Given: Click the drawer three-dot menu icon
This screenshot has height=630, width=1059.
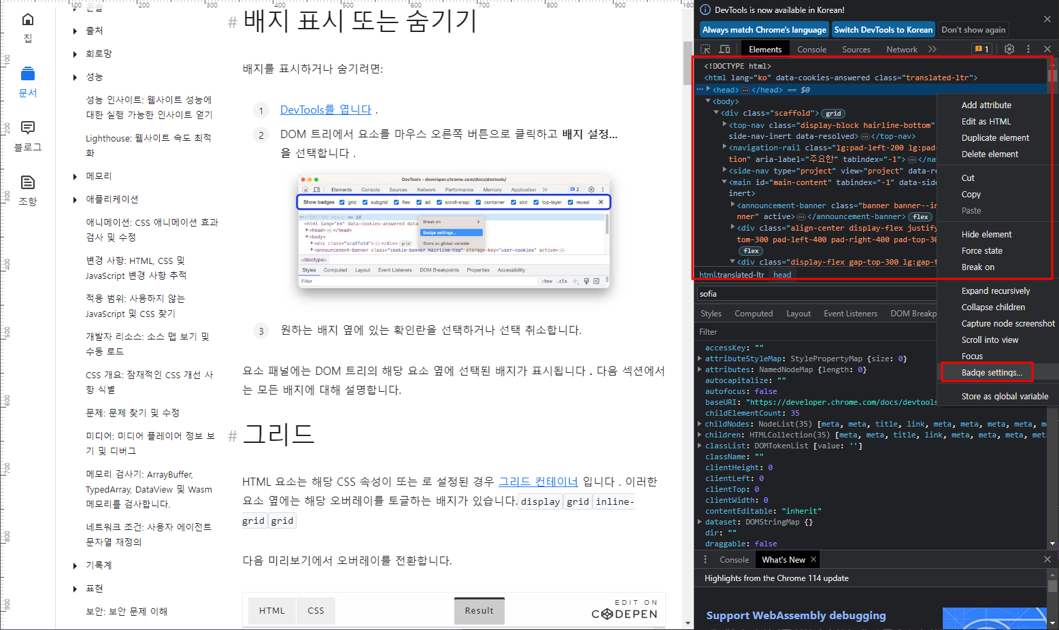Looking at the screenshot, I should click(x=705, y=559).
